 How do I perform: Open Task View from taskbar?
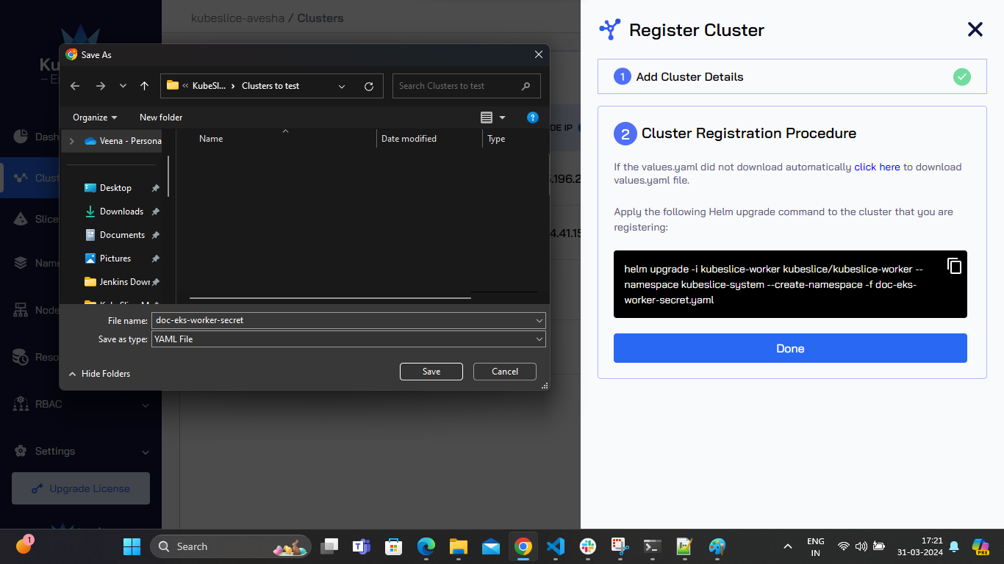point(329,546)
